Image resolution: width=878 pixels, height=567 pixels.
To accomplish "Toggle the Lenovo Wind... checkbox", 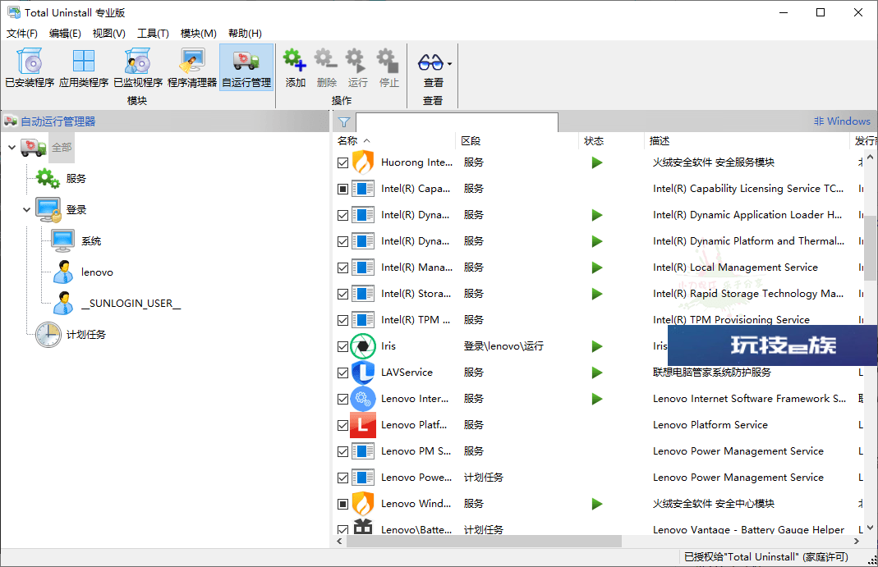I will coord(343,505).
